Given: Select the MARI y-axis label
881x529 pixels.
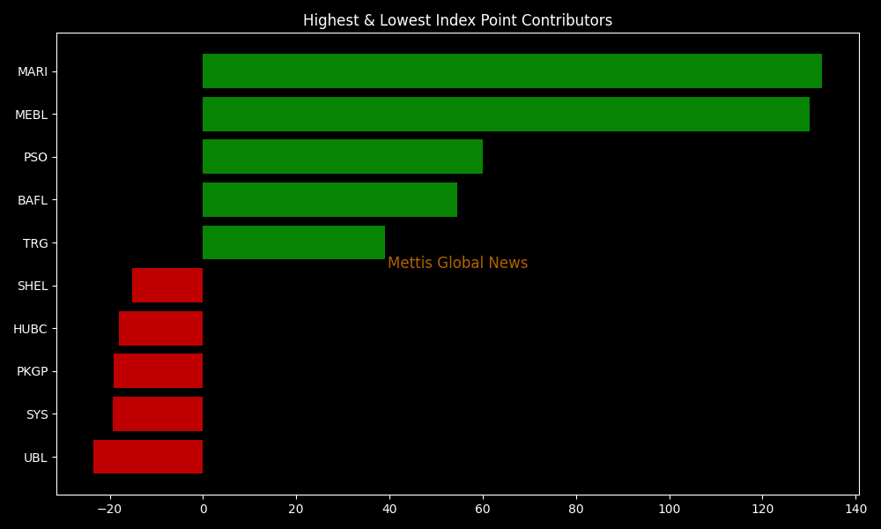Looking at the screenshot, I should (33, 71).
